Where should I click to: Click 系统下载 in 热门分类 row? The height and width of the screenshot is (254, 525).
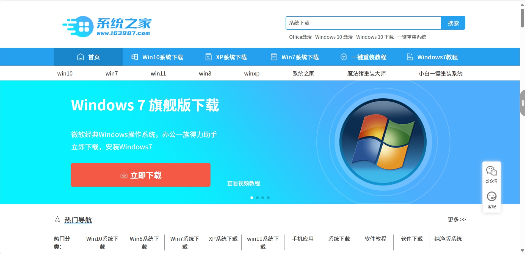click(x=339, y=239)
